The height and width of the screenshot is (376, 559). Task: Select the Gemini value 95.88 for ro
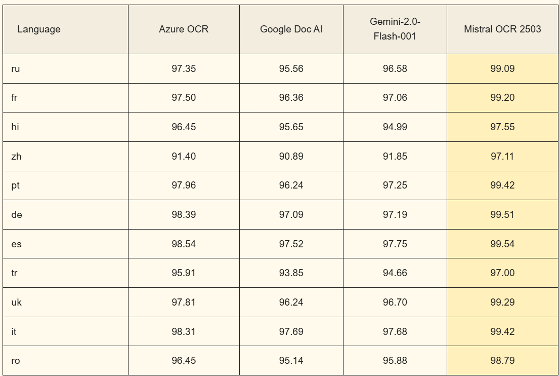click(395, 361)
